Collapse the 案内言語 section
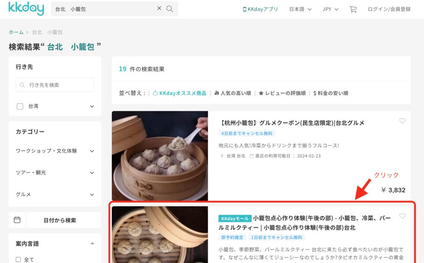 pos(92,244)
